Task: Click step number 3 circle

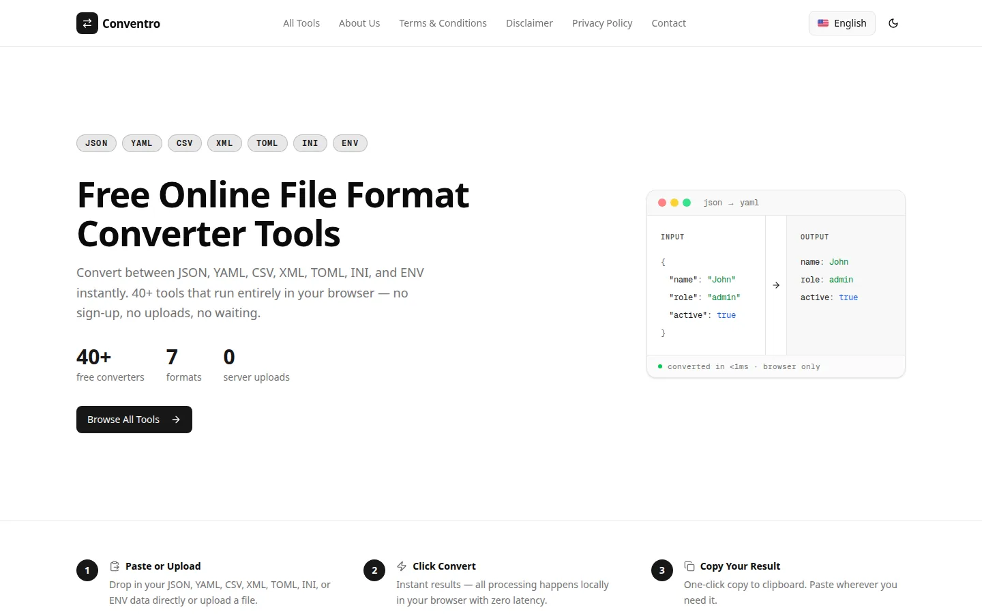Action: coord(662,570)
